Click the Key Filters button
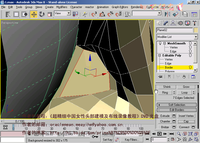200x143 pixels. coord(132,140)
